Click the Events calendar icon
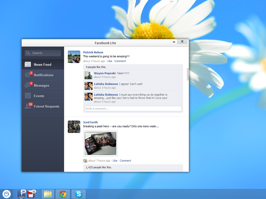 [x=28, y=96]
